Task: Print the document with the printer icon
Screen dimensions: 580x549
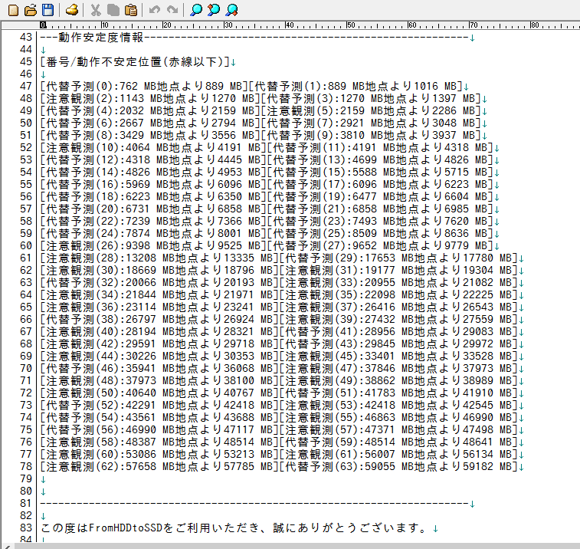Action: pyautogui.click(x=72, y=10)
